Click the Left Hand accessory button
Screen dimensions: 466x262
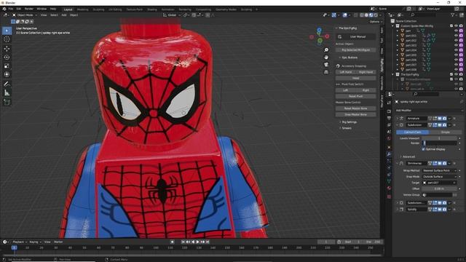[x=346, y=72]
